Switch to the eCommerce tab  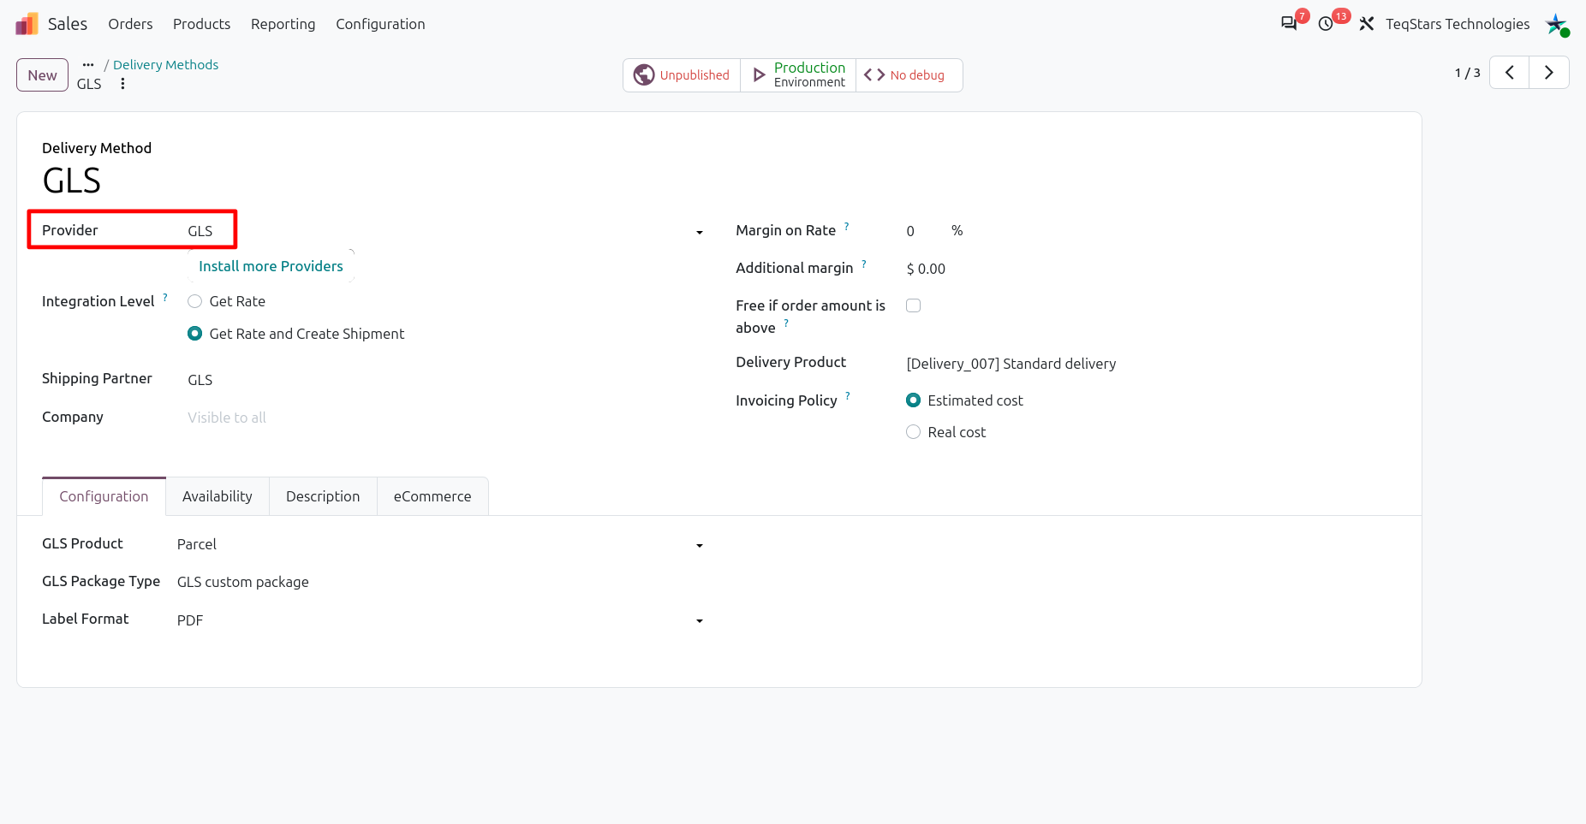point(432,496)
